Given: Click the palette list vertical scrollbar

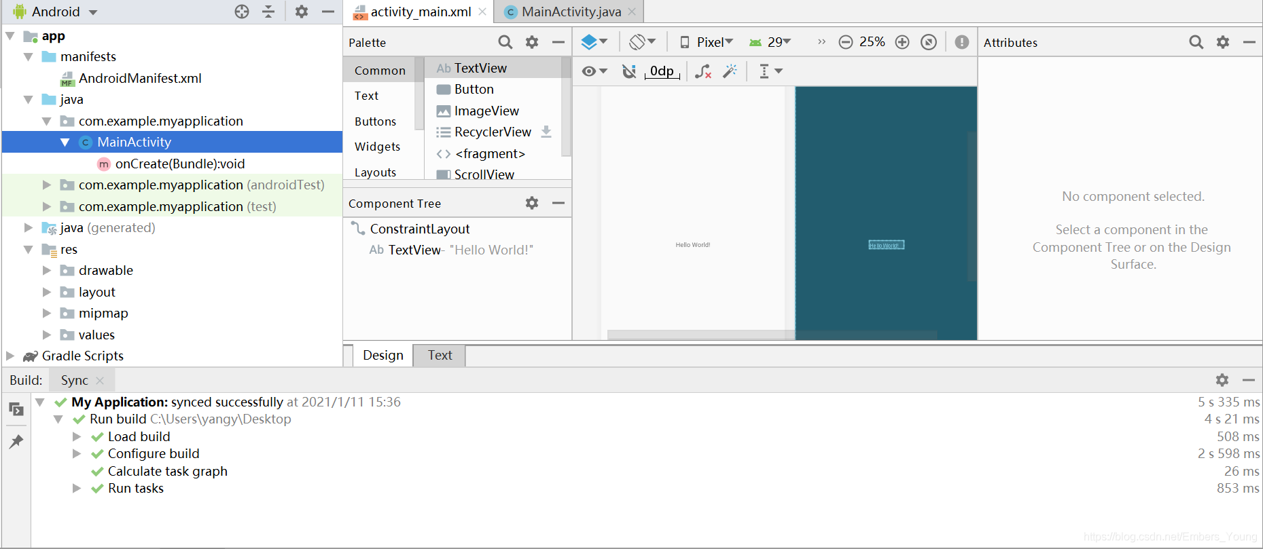Looking at the screenshot, I should coord(566,107).
